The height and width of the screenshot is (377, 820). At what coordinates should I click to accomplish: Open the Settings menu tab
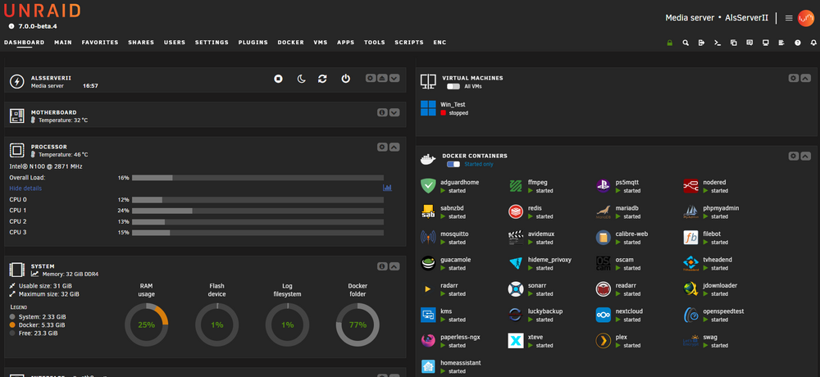click(212, 43)
